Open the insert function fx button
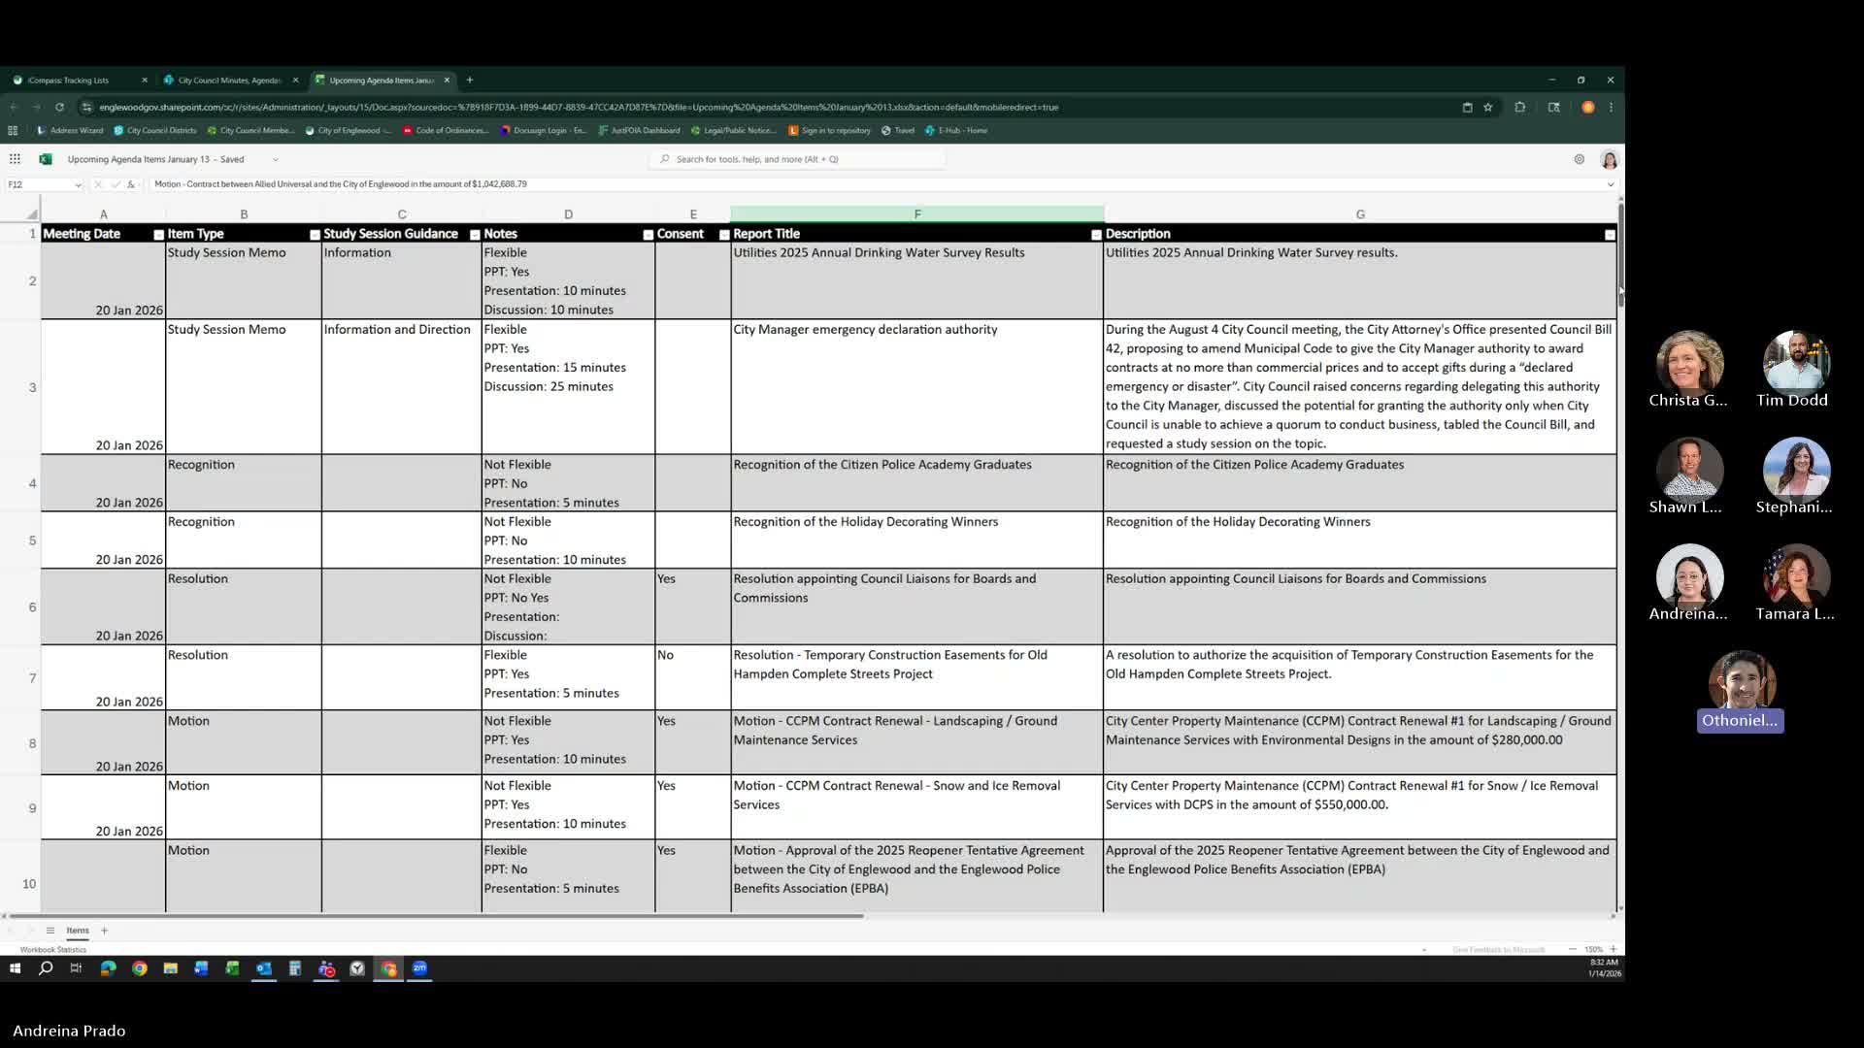Image resolution: width=1864 pixels, height=1048 pixels. pos(131,184)
